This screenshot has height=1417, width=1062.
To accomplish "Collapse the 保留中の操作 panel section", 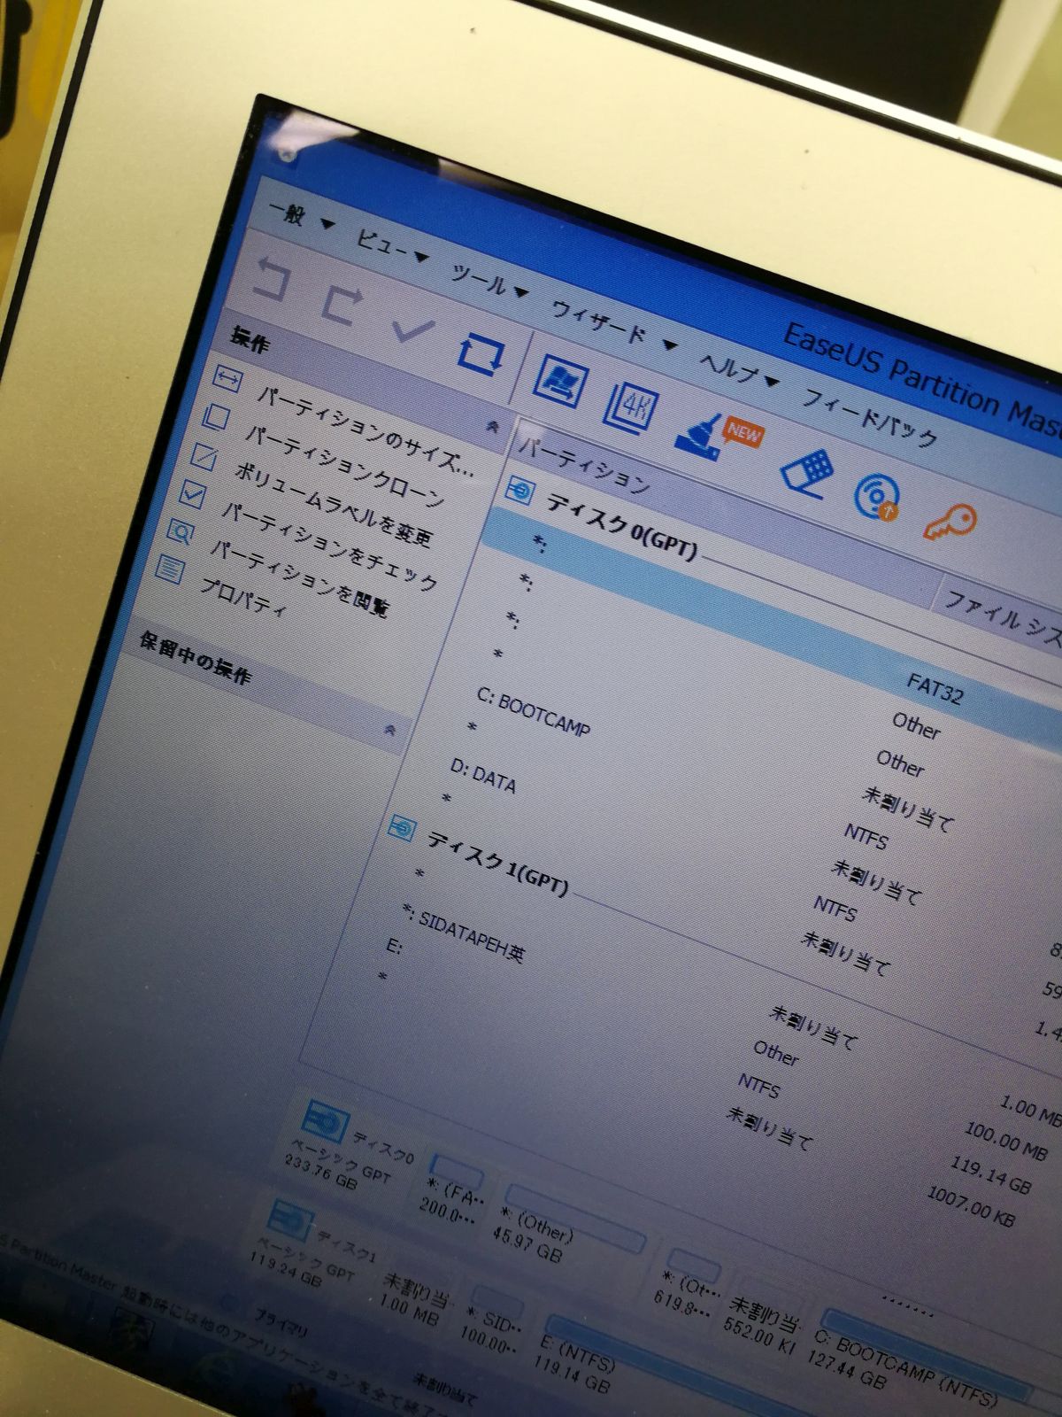I will click(x=389, y=731).
